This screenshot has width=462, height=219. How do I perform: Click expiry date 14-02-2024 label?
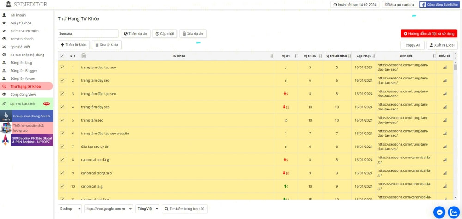pos(355,5)
